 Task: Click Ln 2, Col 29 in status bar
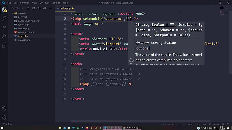pyautogui.click(x=167, y=125)
